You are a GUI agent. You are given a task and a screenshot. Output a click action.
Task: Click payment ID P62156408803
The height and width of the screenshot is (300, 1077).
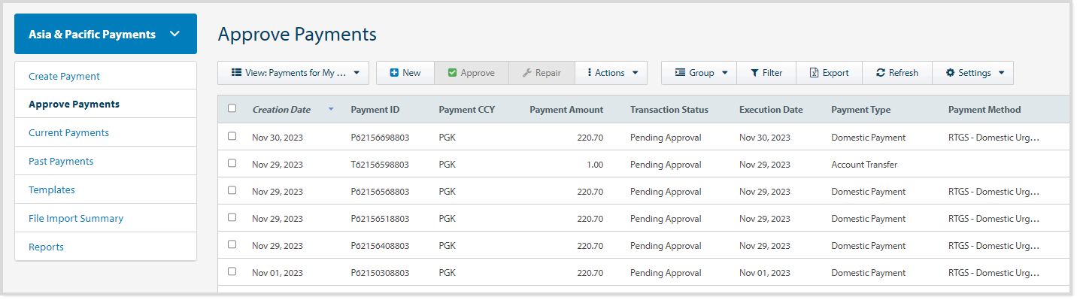tap(380, 246)
